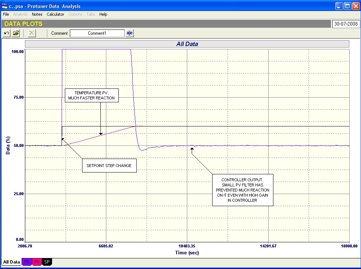
Task: Open file using the folder icon
Action: [16, 33]
